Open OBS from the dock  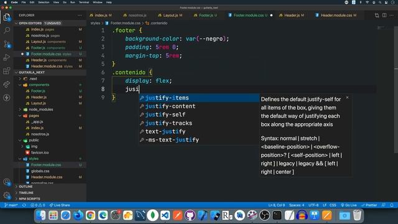(x=265, y=215)
